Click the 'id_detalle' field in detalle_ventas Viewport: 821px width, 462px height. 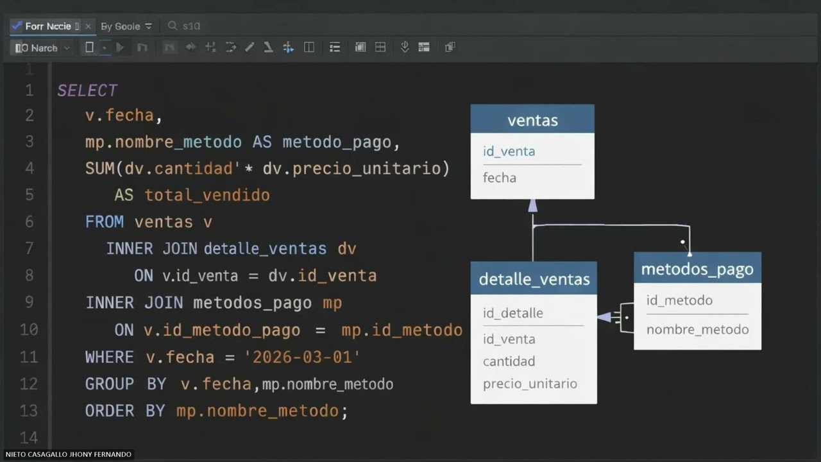pyautogui.click(x=513, y=313)
